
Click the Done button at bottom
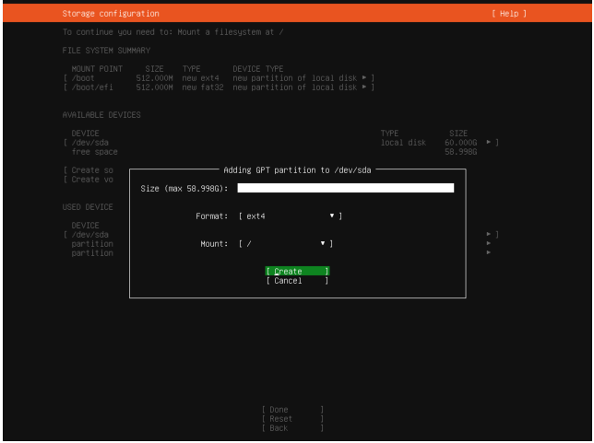click(x=293, y=409)
